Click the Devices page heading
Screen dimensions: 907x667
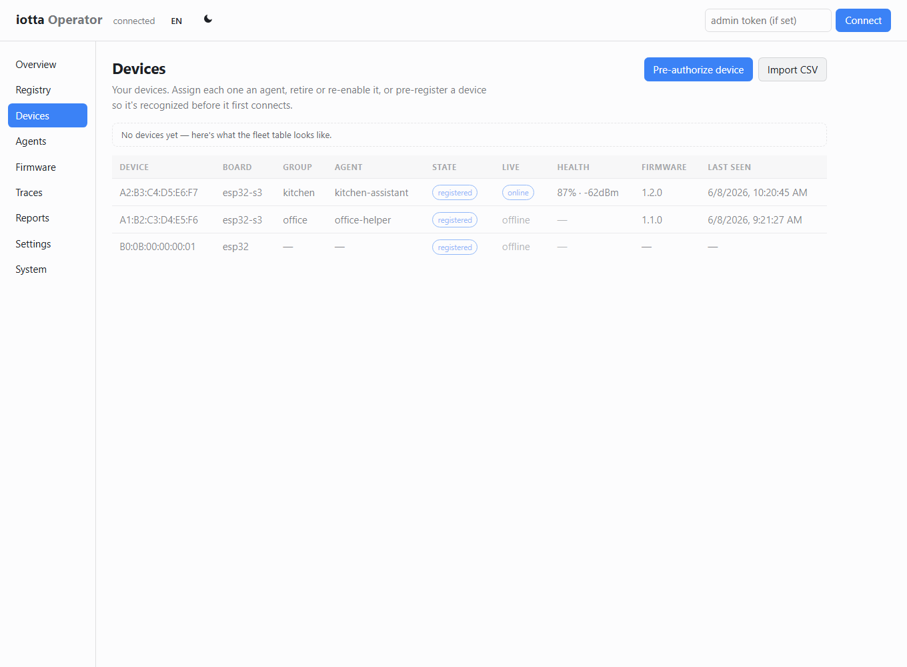tap(139, 69)
